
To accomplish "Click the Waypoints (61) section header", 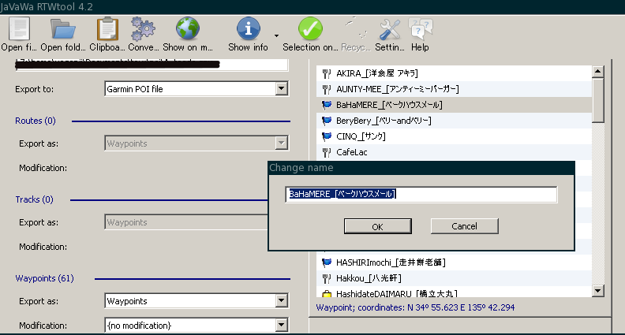I will point(45,278).
